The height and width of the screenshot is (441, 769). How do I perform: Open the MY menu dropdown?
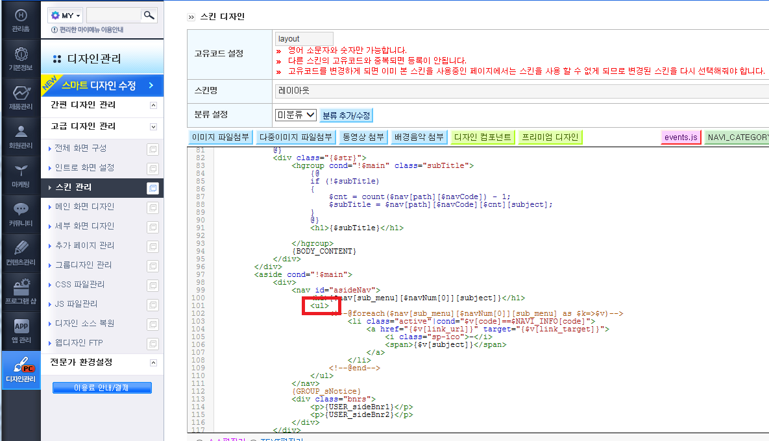coord(66,15)
